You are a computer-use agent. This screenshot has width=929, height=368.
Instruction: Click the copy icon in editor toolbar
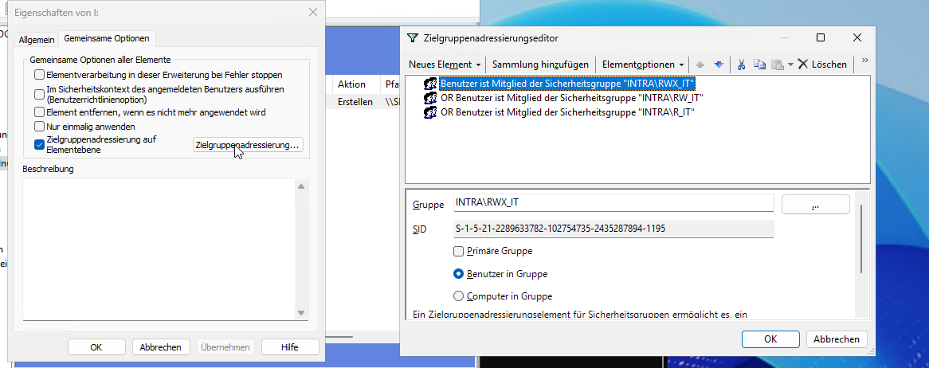pos(759,65)
